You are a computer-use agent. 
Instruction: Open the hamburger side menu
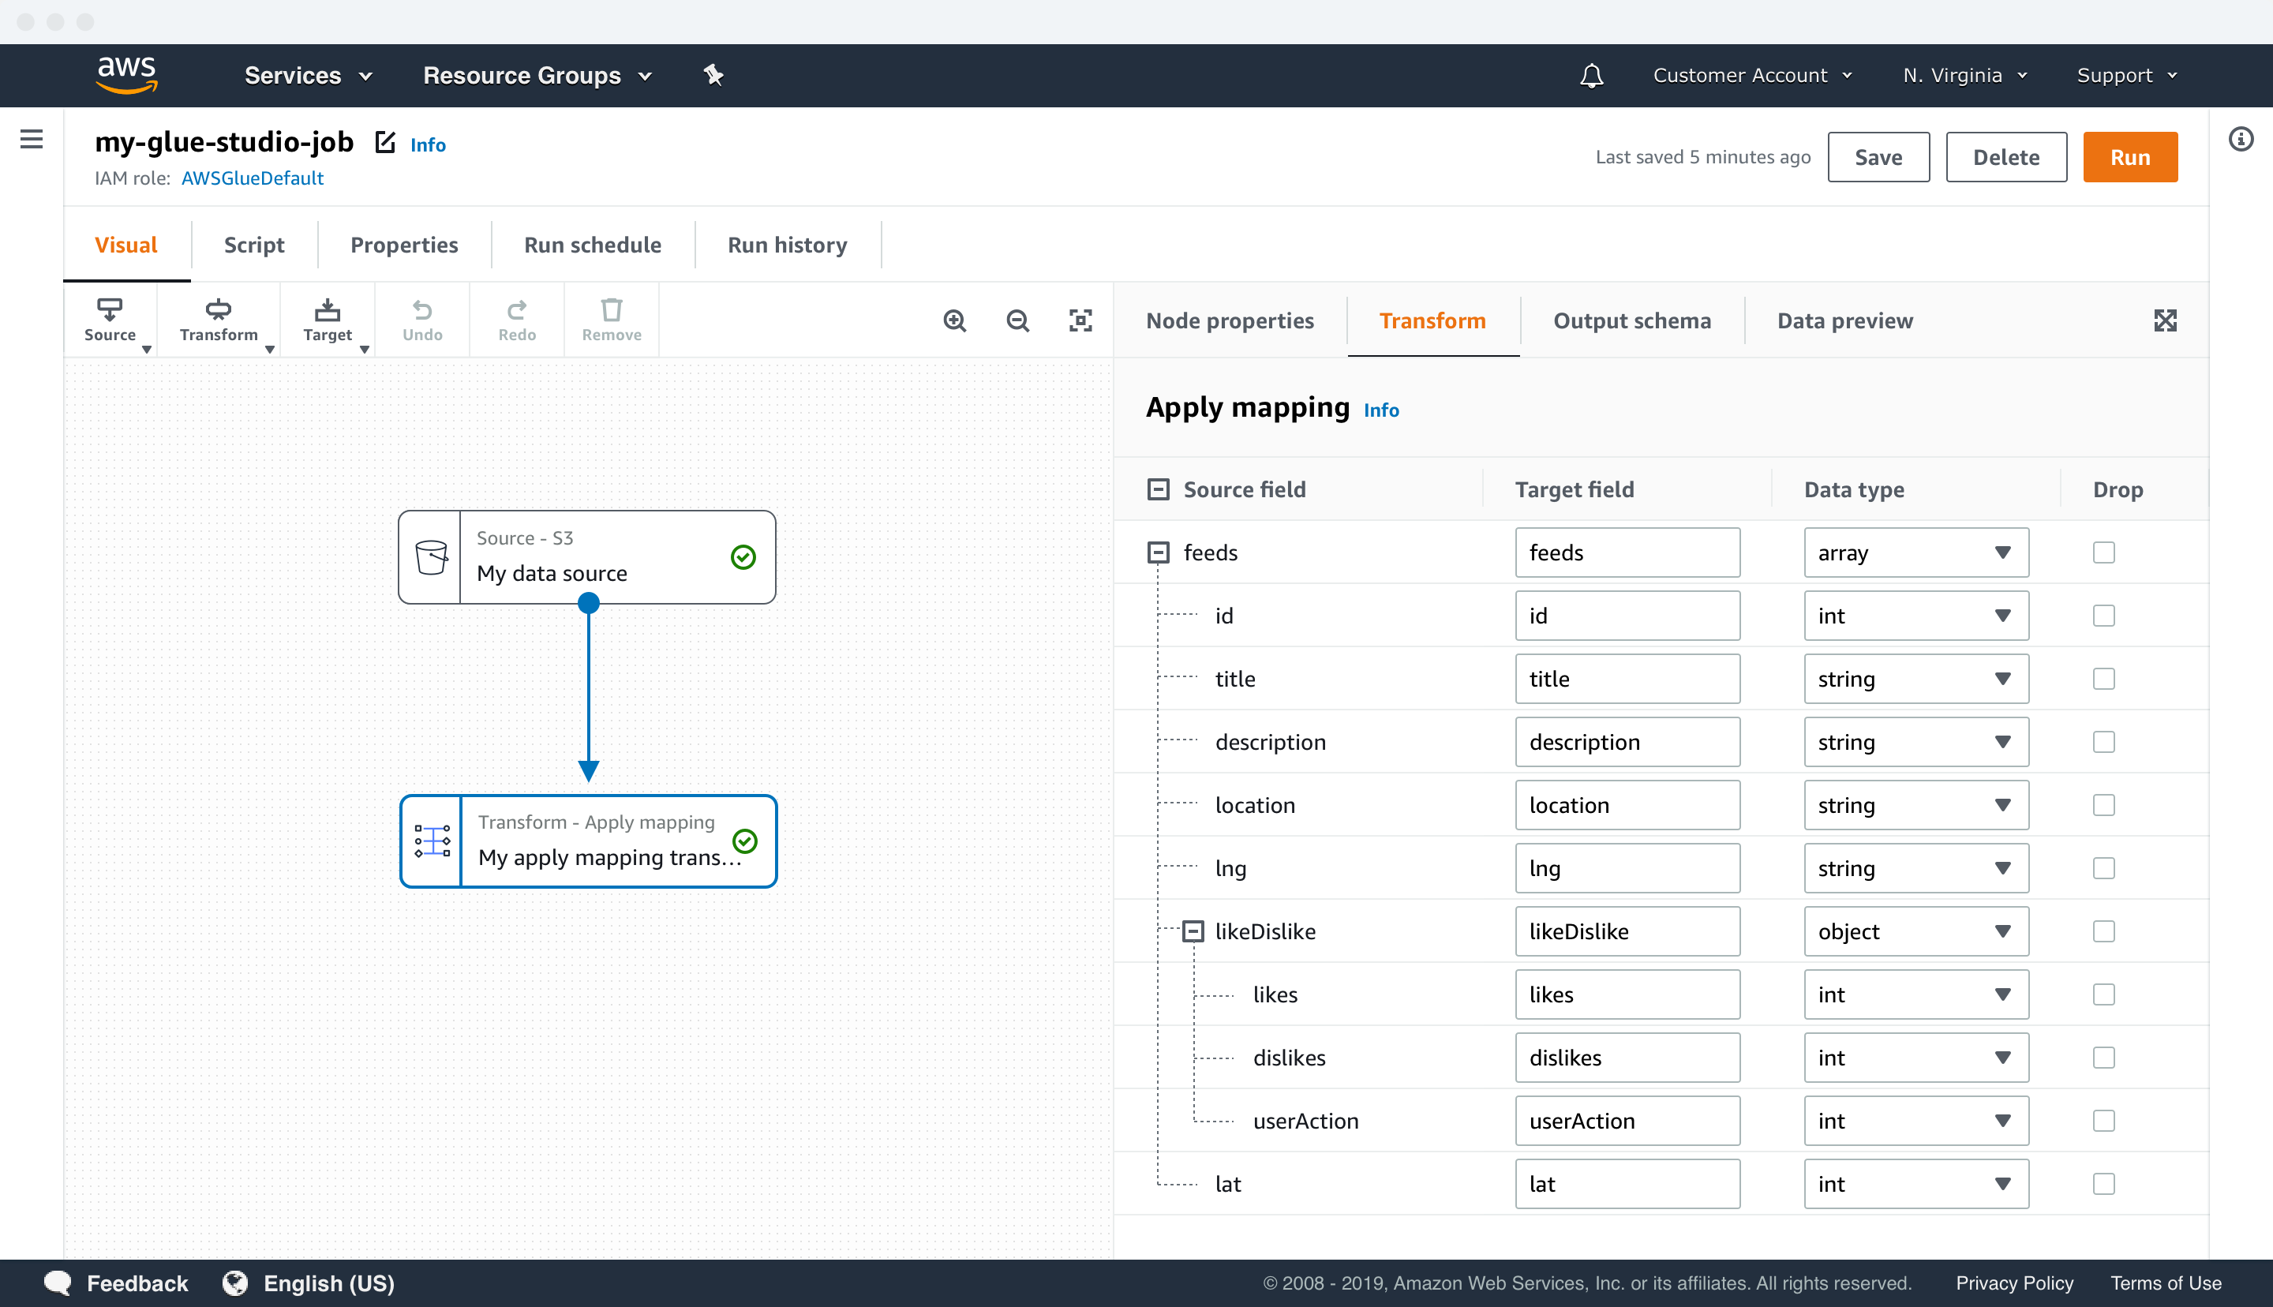point(32,139)
